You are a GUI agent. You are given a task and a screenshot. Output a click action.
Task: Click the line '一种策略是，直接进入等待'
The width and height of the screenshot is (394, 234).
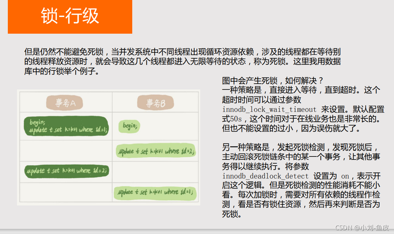pos(301,90)
